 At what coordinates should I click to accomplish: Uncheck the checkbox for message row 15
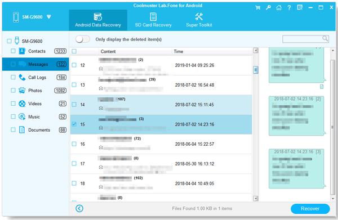coord(74,124)
